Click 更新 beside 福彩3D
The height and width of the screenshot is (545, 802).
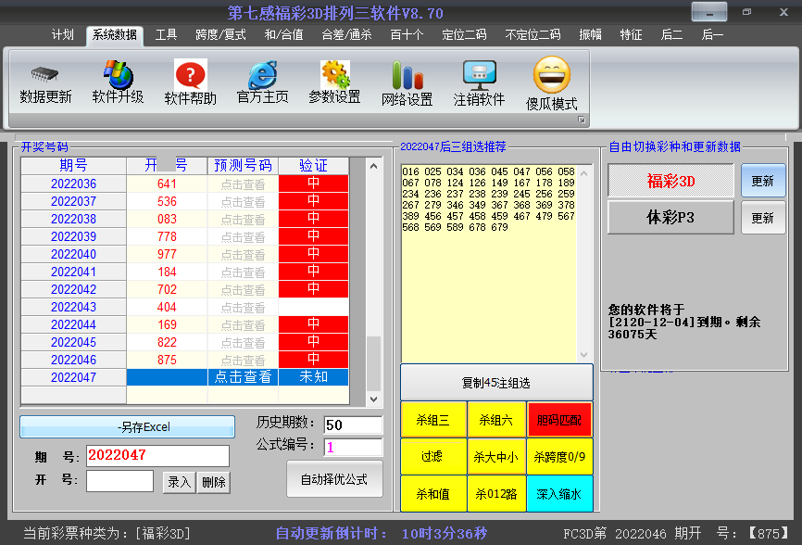[762, 181]
